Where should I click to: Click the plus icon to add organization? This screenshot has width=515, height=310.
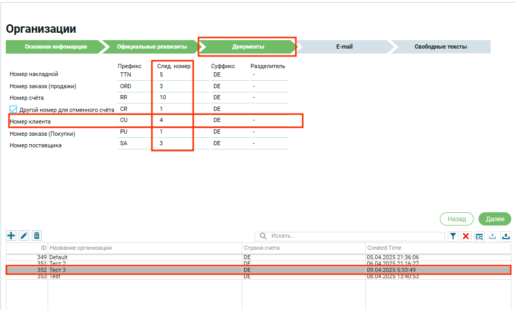pyautogui.click(x=11, y=236)
